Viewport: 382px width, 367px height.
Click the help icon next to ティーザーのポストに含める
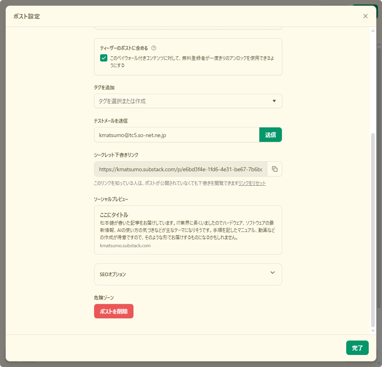(x=154, y=48)
